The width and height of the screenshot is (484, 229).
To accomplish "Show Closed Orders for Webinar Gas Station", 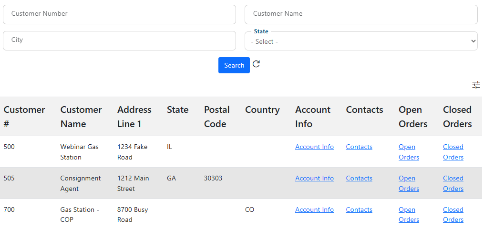I will [453, 152].
